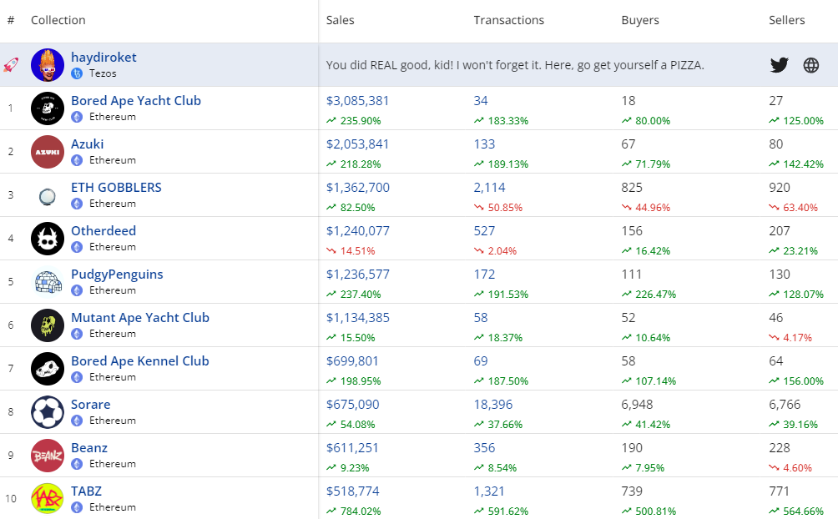The image size is (838, 519).
Task: Open the Bored Ape Yacht Club avatar
Action: pyautogui.click(x=48, y=108)
